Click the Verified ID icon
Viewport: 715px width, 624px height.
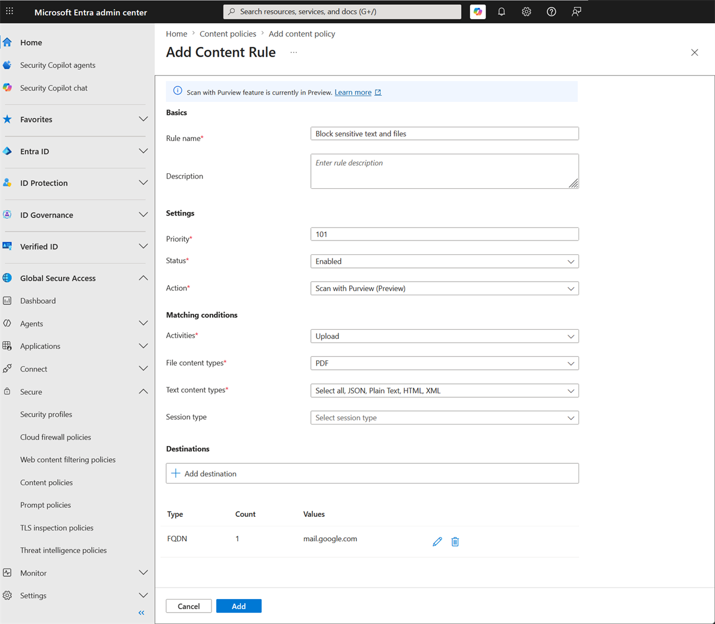pos(7,246)
